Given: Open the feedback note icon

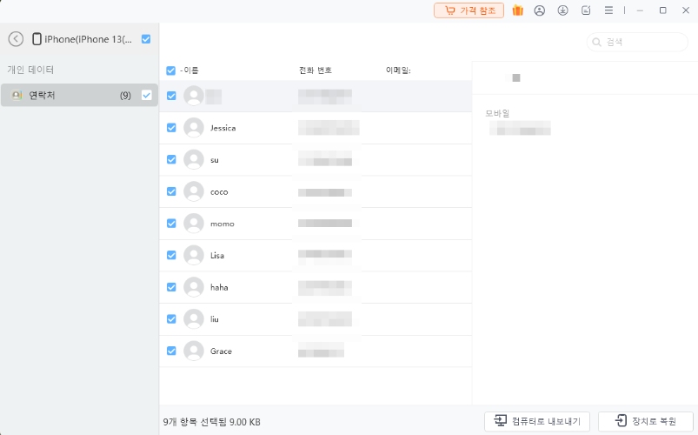Looking at the screenshot, I should tap(586, 10).
